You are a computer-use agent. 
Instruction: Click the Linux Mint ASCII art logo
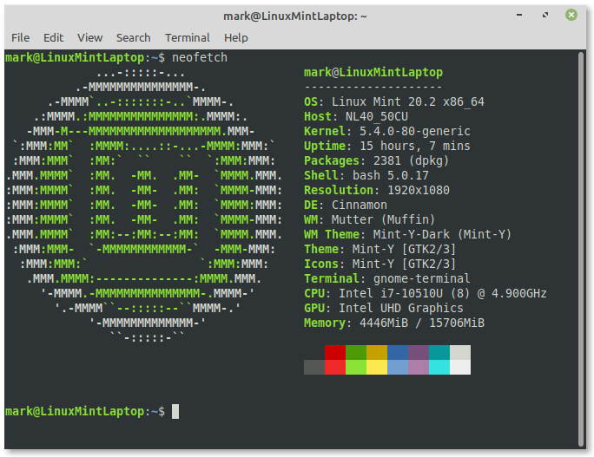[x=144, y=205]
